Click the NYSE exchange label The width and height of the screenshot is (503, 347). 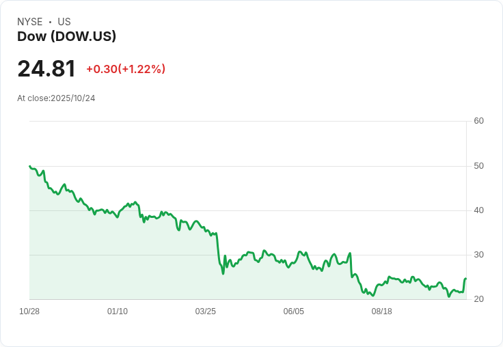[30, 22]
